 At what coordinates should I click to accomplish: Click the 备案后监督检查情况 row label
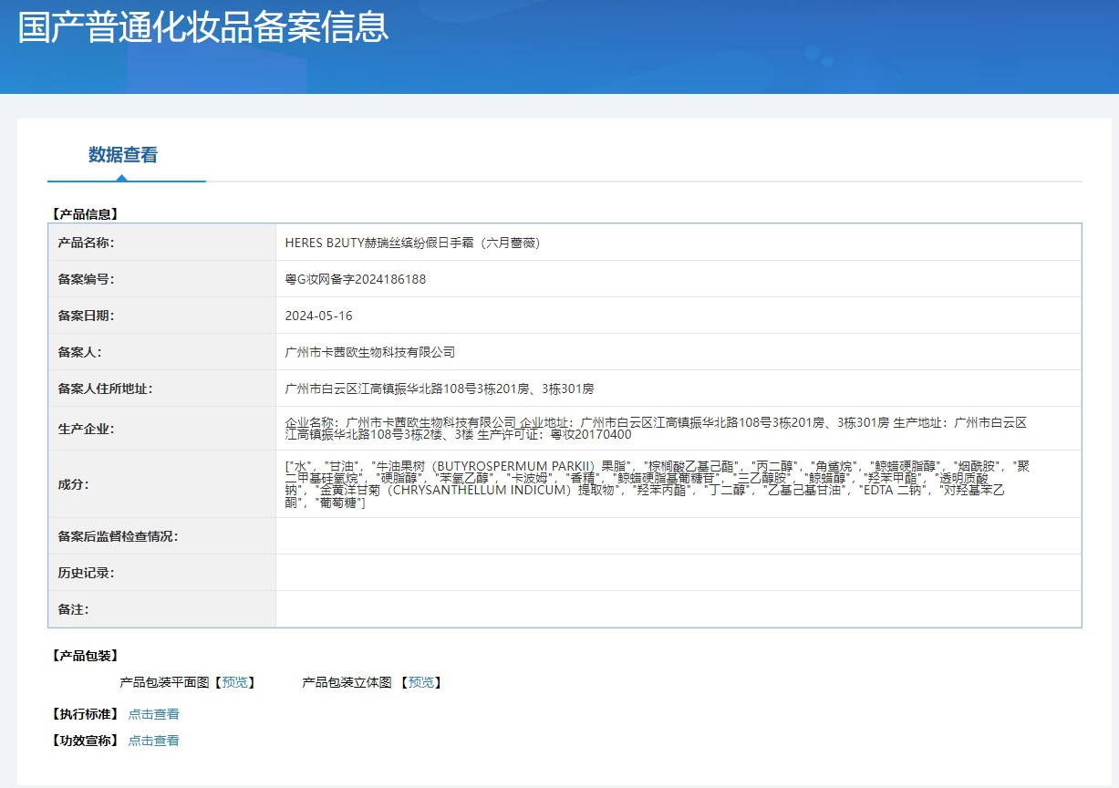point(118,536)
